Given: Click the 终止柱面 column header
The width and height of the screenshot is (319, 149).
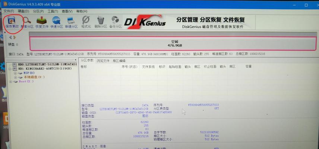Looking at the screenshot, I should click(x=210, y=67).
